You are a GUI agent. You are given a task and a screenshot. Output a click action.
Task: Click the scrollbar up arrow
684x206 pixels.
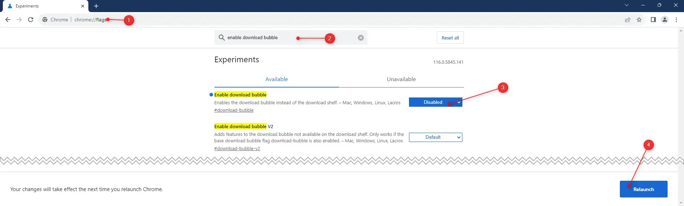(x=681, y=31)
